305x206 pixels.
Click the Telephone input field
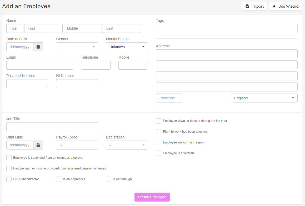click(x=96, y=65)
